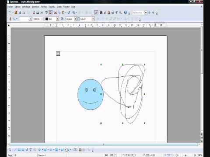
Task: Click the From File insert picture icon
Action: pyautogui.click(x=80, y=150)
